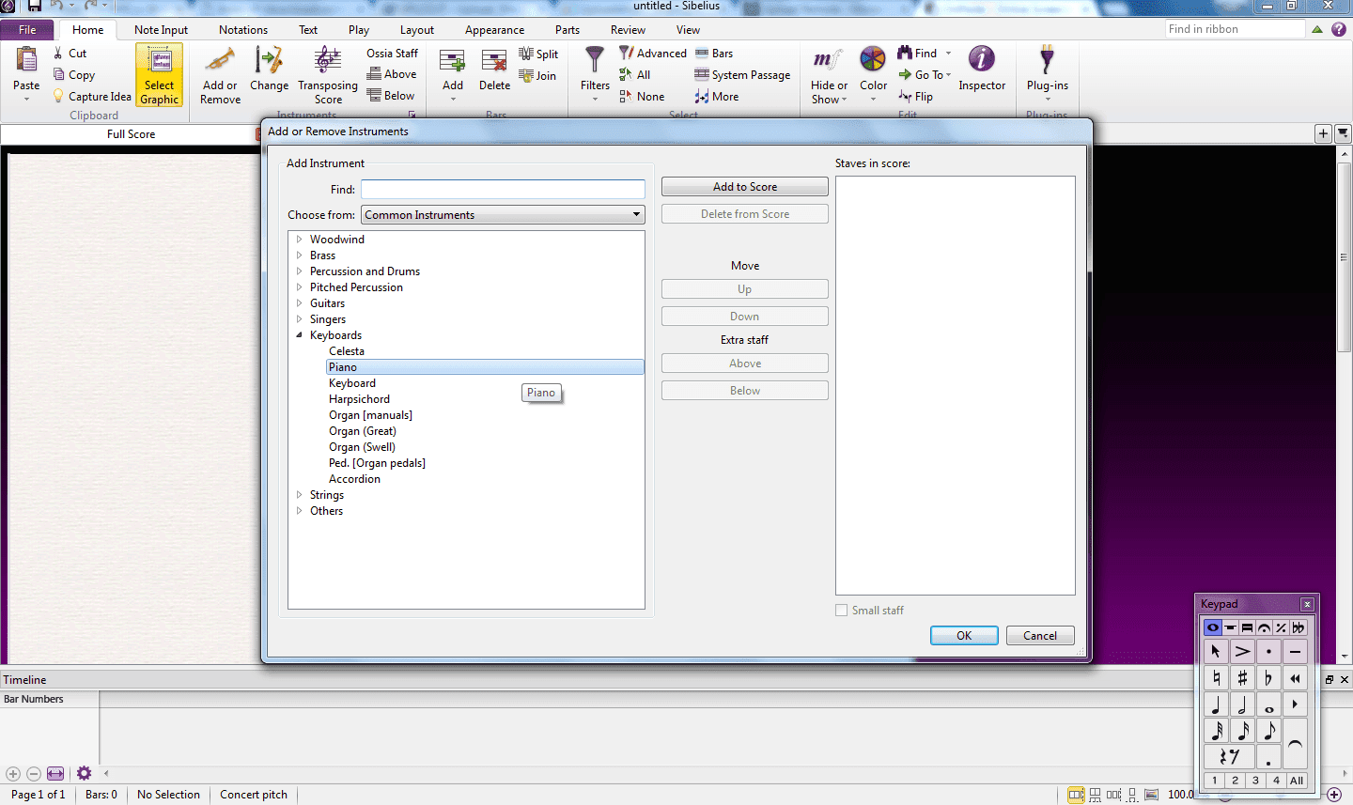Viewport: 1353px width, 805px height.
Task: Select Keypad voice 2 button
Action: coord(1235,780)
